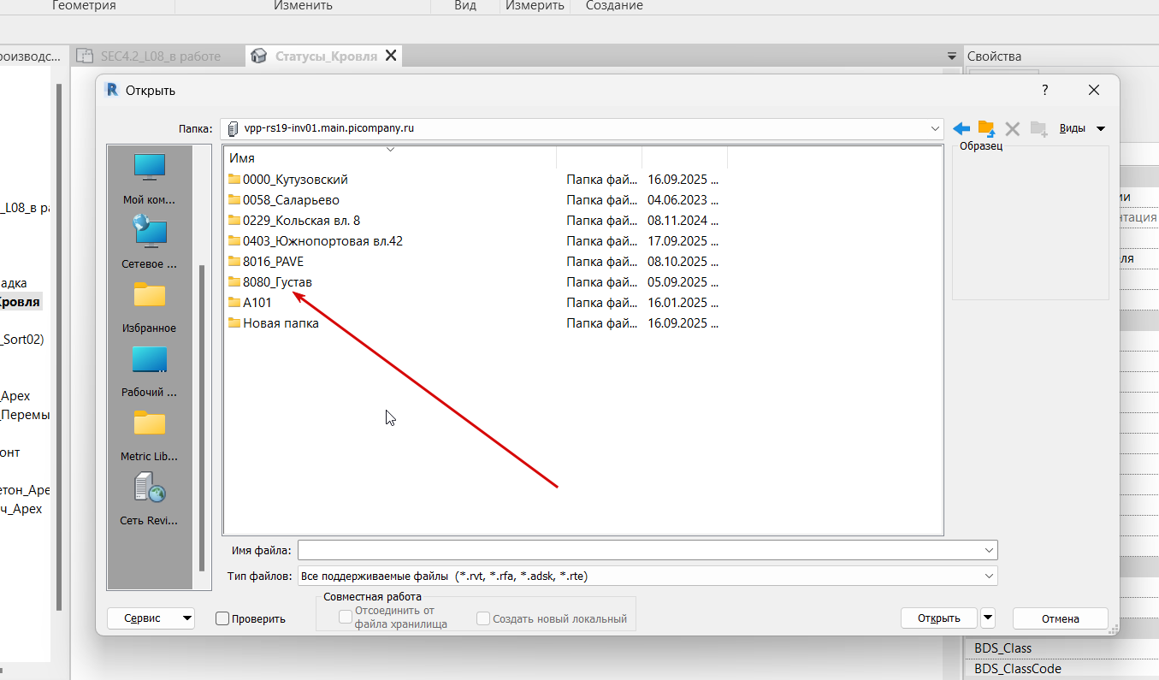1159x680 pixels.
Task: Click the 16.01.2025 date cell for A101
Action: click(x=683, y=303)
